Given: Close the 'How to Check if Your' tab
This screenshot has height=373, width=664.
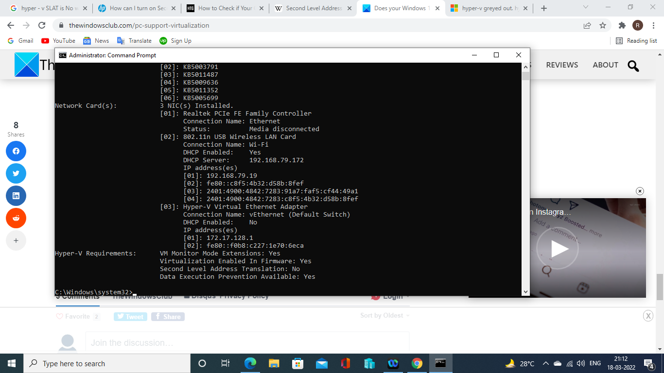Looking at the screenshot, I should (x=261, y=8).
